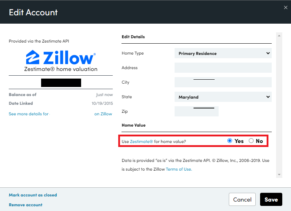
Task: Open the Zestimate® link
Action: coord(141,141)
